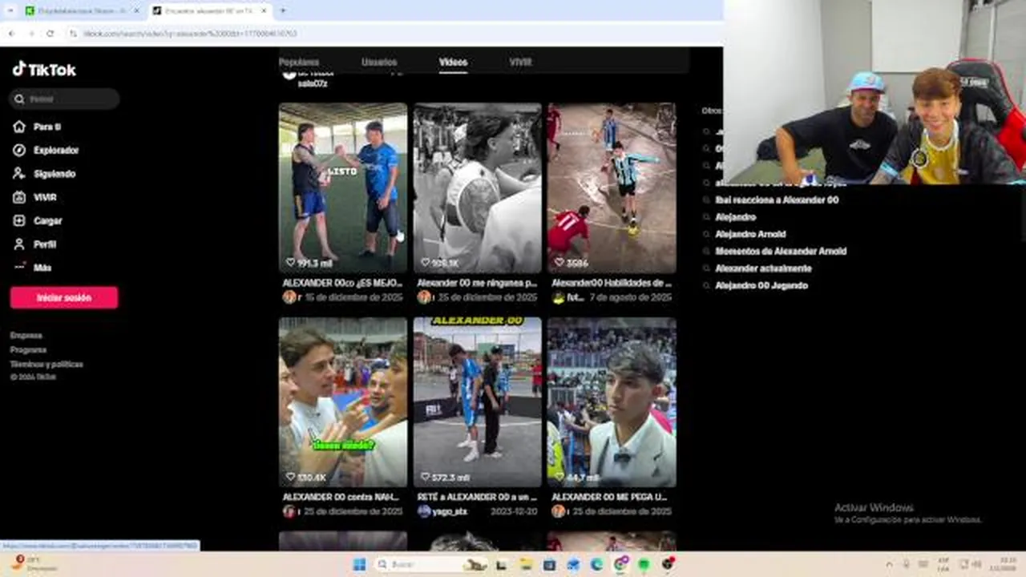Open the Windows Start menu

pyautogui.click(x=359, y=564)
